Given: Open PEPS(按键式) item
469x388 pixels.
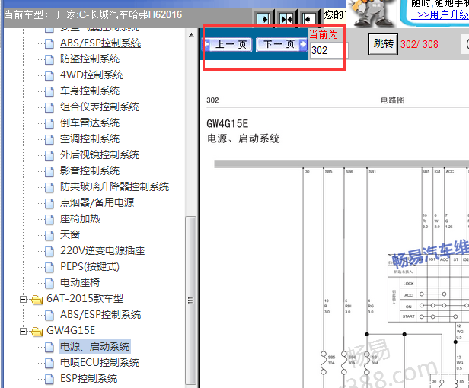Looking at the screenshot, I should click(90, 266).
